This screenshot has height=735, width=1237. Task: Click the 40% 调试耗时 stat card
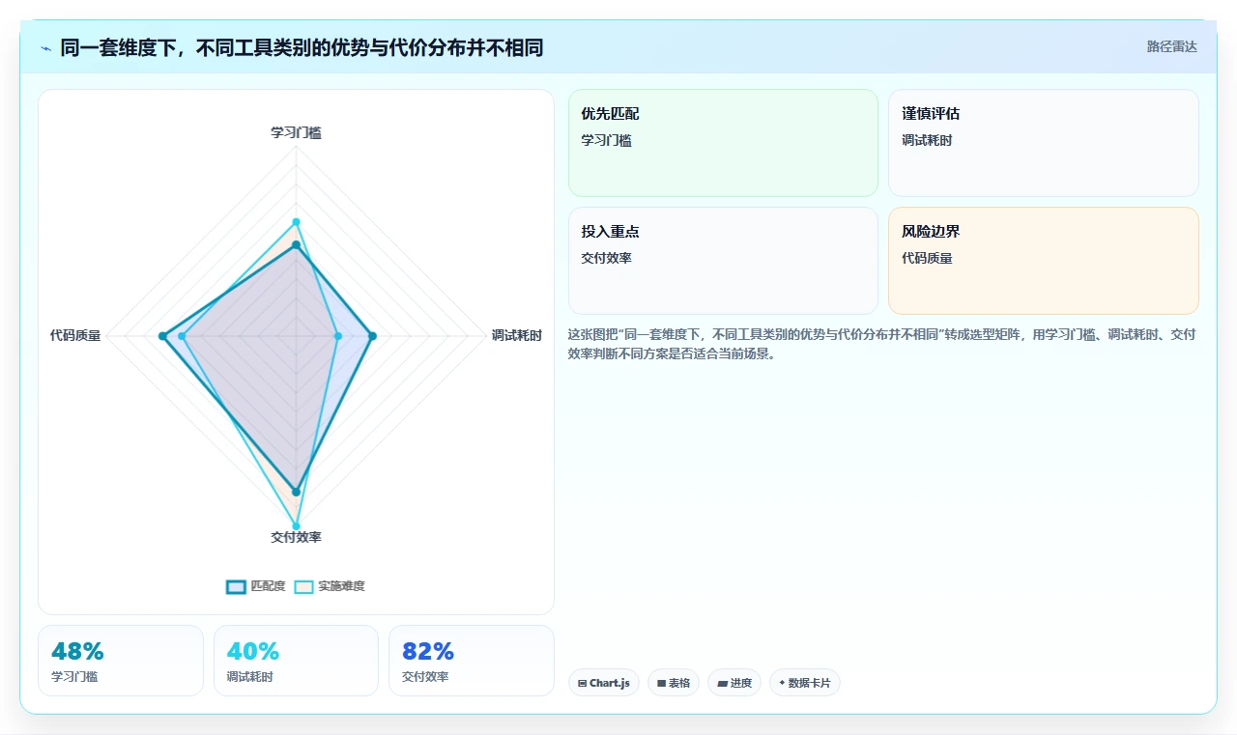pos(296,661)
